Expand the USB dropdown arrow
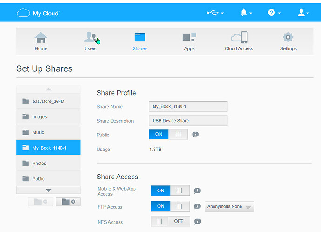Image resolution: width=321 pixels, height=232 pixels. pyautogui.click(x=222, y=14)
